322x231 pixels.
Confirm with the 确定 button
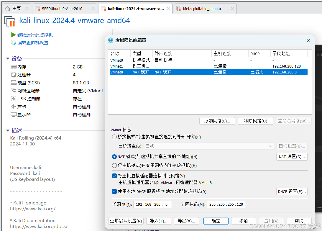[216, 221]
